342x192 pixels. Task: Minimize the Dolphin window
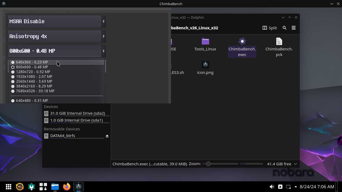click(x=283, y=17)
